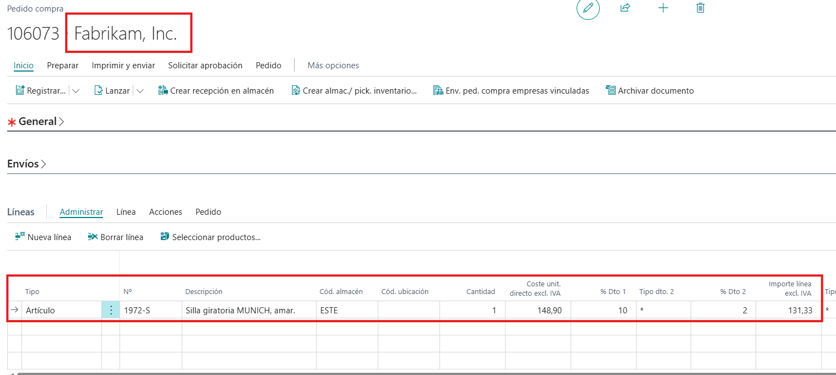Viewport: 836px width, 375px height.
Task: Open the Lanzar dropdown arrow
Action: coord(140,91)
